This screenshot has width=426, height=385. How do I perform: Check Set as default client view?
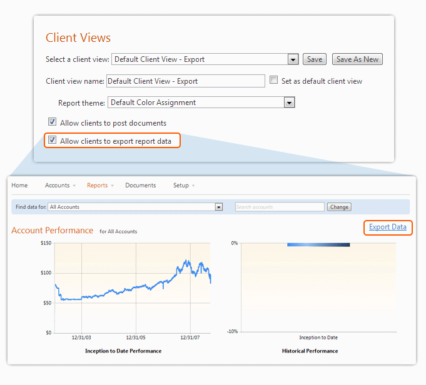point(273,81)
